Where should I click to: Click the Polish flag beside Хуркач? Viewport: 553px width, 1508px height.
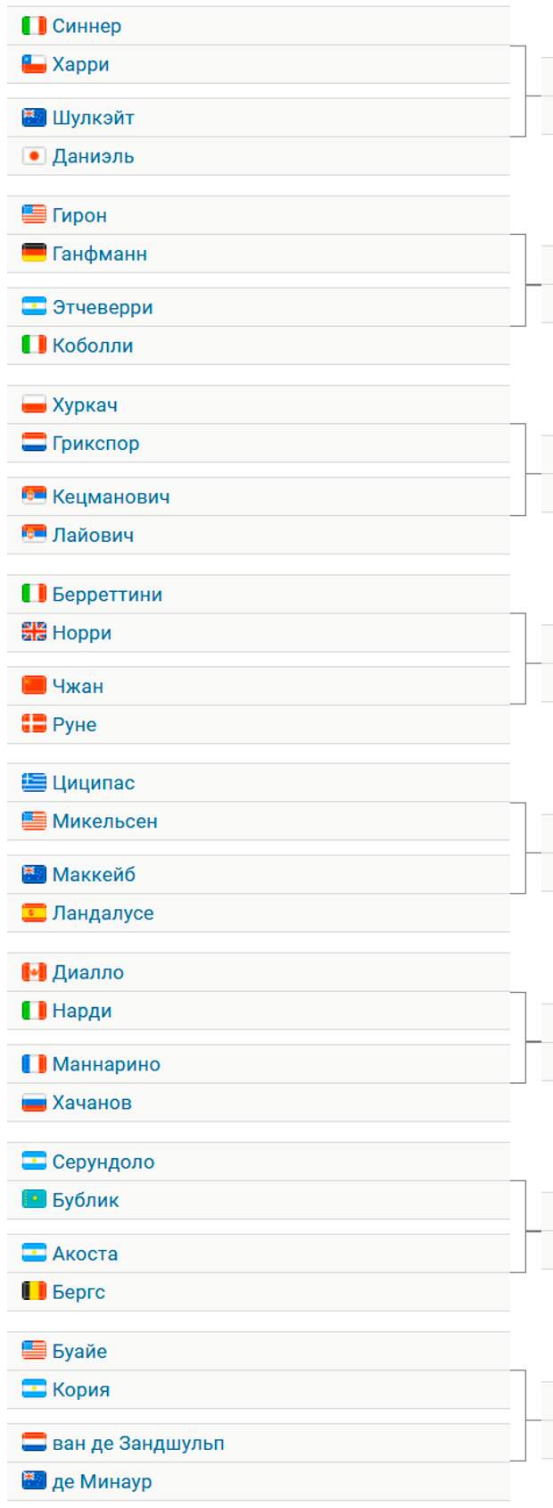(x=34, y=404)
